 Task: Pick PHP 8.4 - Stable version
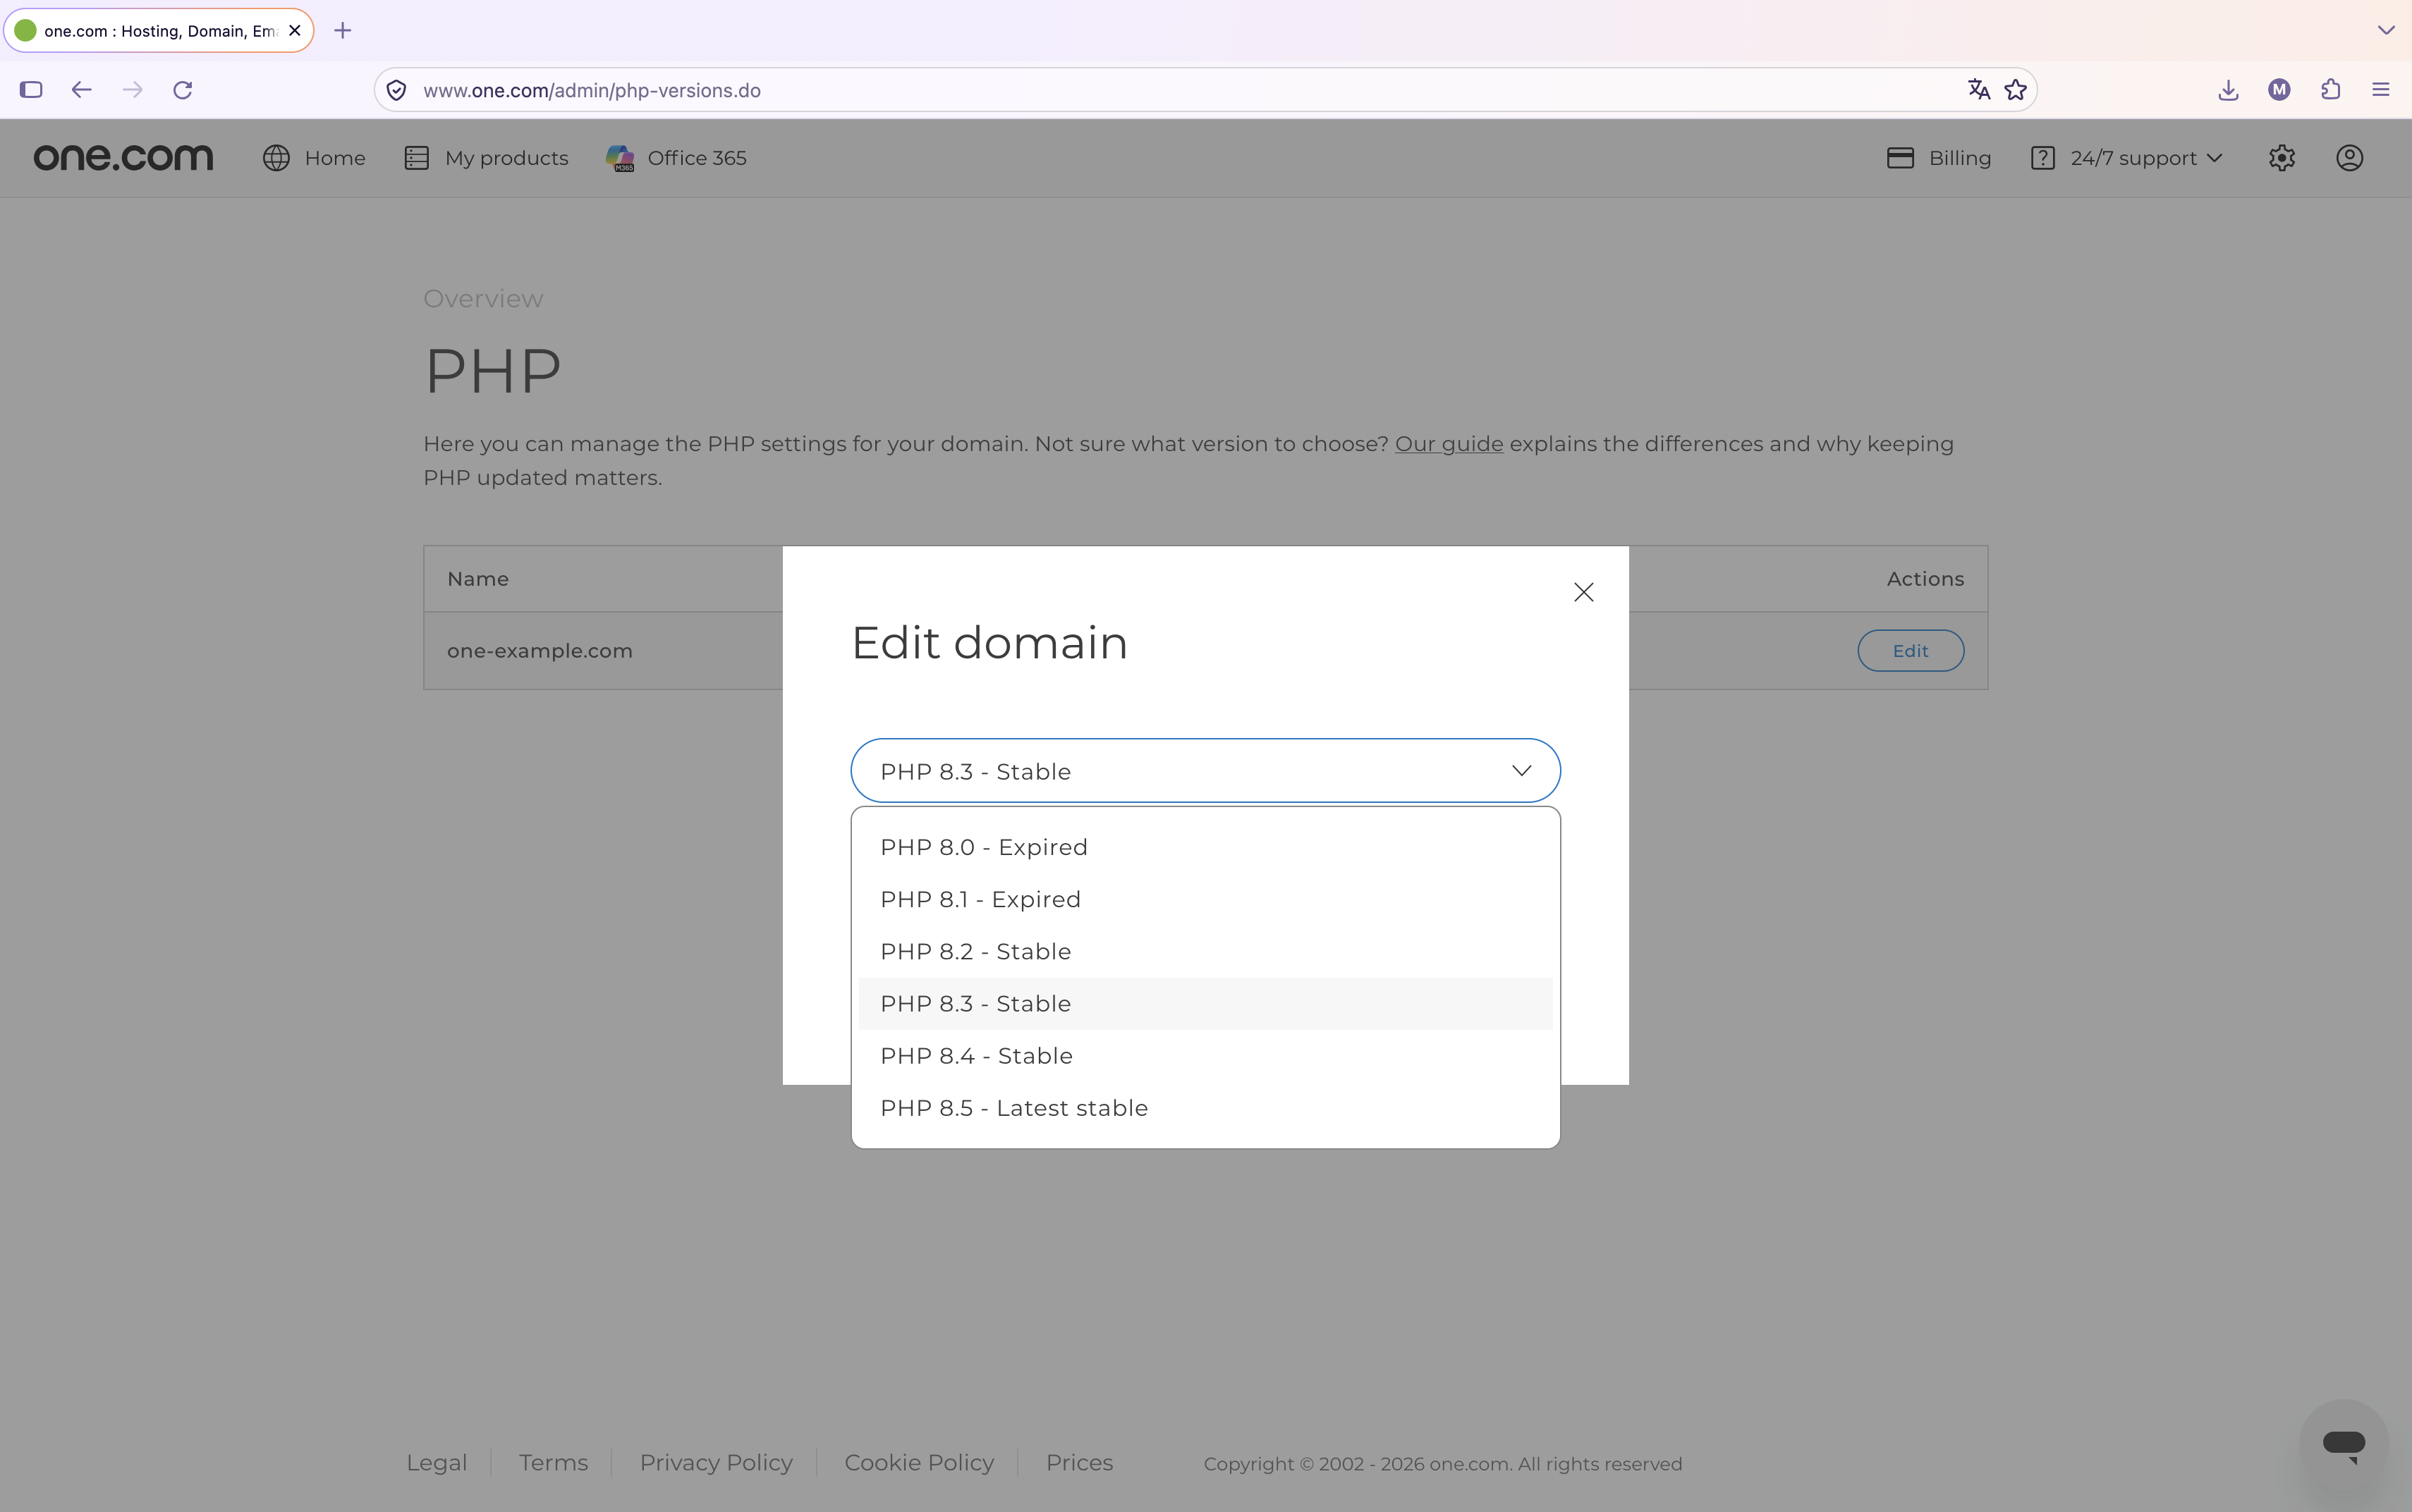tap(1205, 1055)
